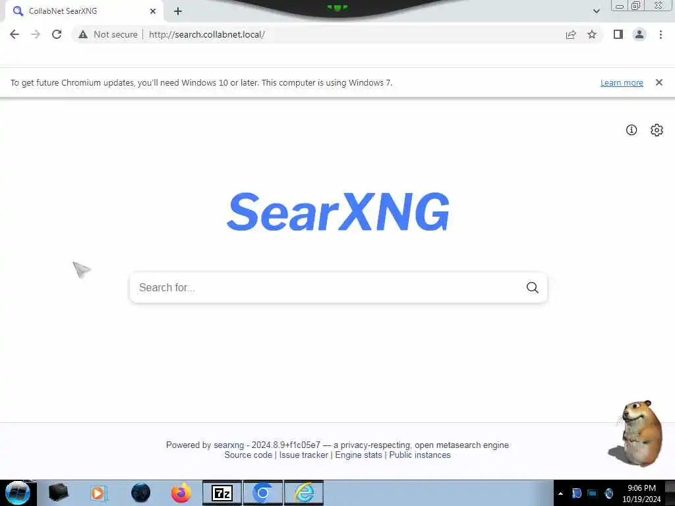This screenshot has width=675, height=506.
Task: Expand the tab search chevron
Action: [596, 11]
